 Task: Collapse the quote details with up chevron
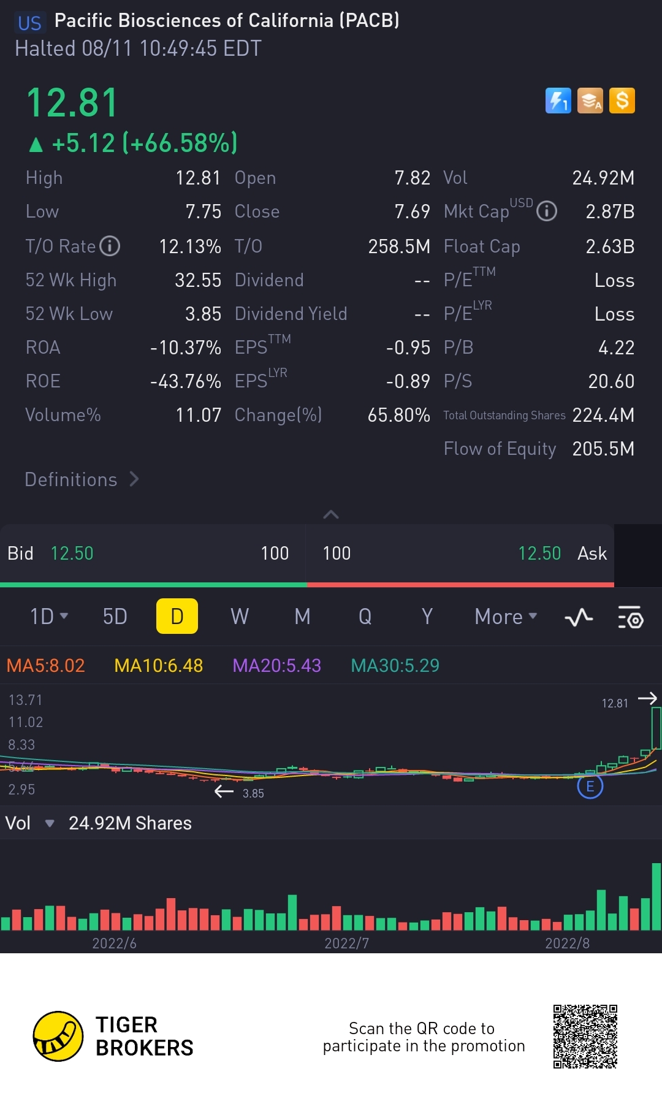click(331, 514)
